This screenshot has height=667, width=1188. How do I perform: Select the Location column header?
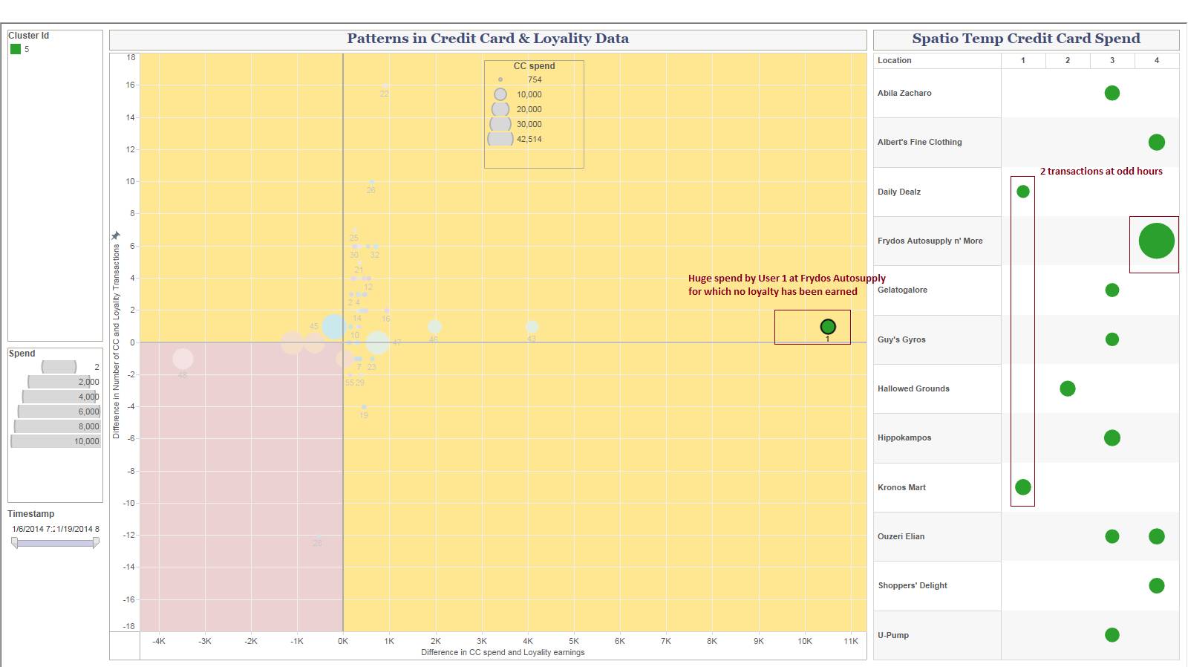coord(894,60)
